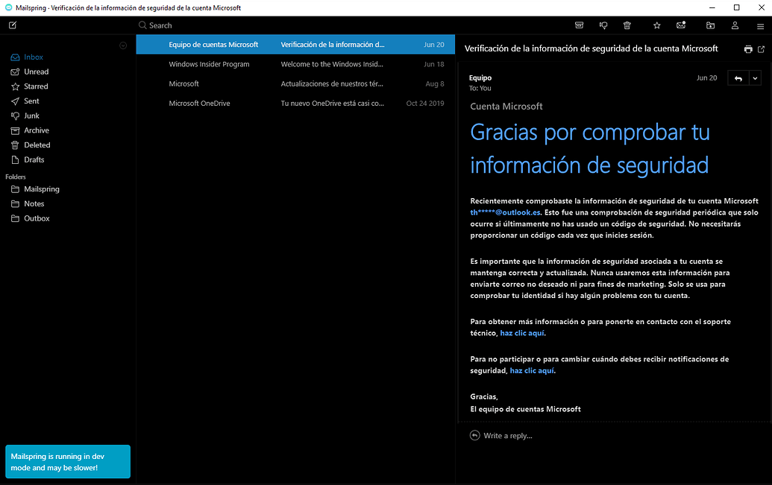Click the Write a reply field
This screenshot has width=772, height=485.
click(508, 436)
